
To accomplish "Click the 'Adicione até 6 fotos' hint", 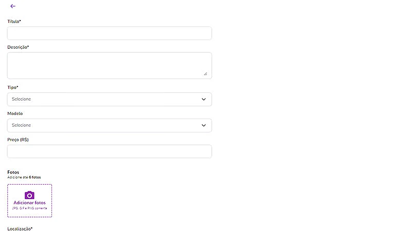I will [x=24, y=177].
